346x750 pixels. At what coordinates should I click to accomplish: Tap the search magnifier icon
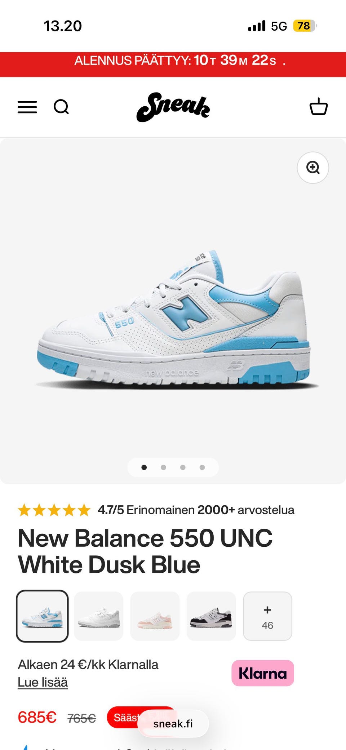61,107
